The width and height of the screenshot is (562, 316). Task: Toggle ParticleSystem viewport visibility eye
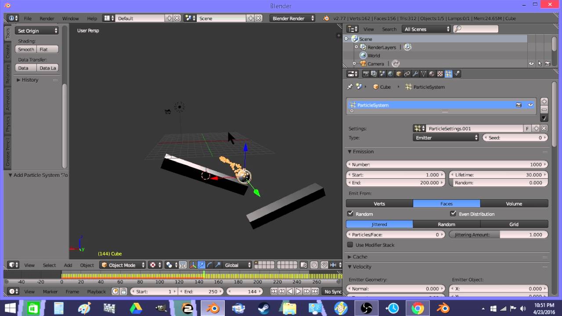530,105
